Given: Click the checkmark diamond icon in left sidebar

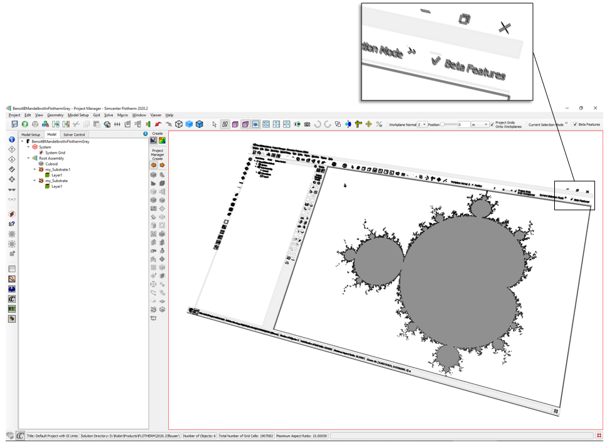Looking at the screenshot, I should tap(12, 169).
